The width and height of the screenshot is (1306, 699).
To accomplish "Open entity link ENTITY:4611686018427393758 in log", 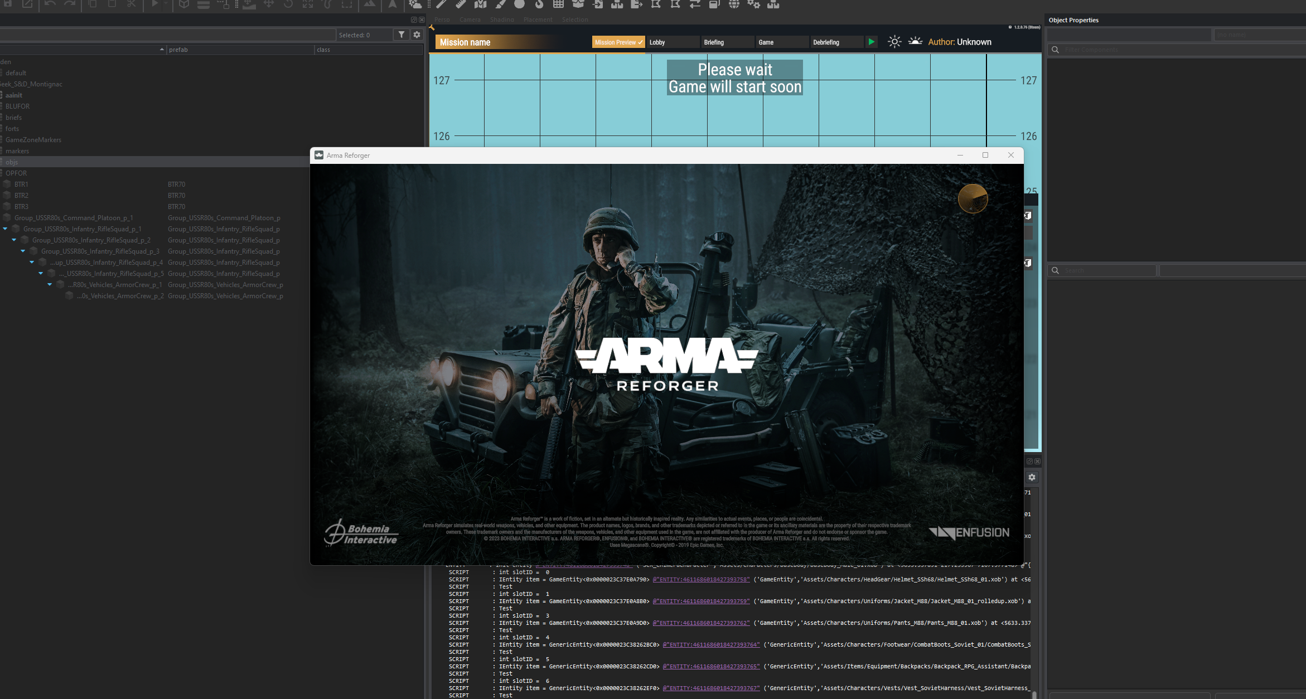I will click(x=701, y=580).
